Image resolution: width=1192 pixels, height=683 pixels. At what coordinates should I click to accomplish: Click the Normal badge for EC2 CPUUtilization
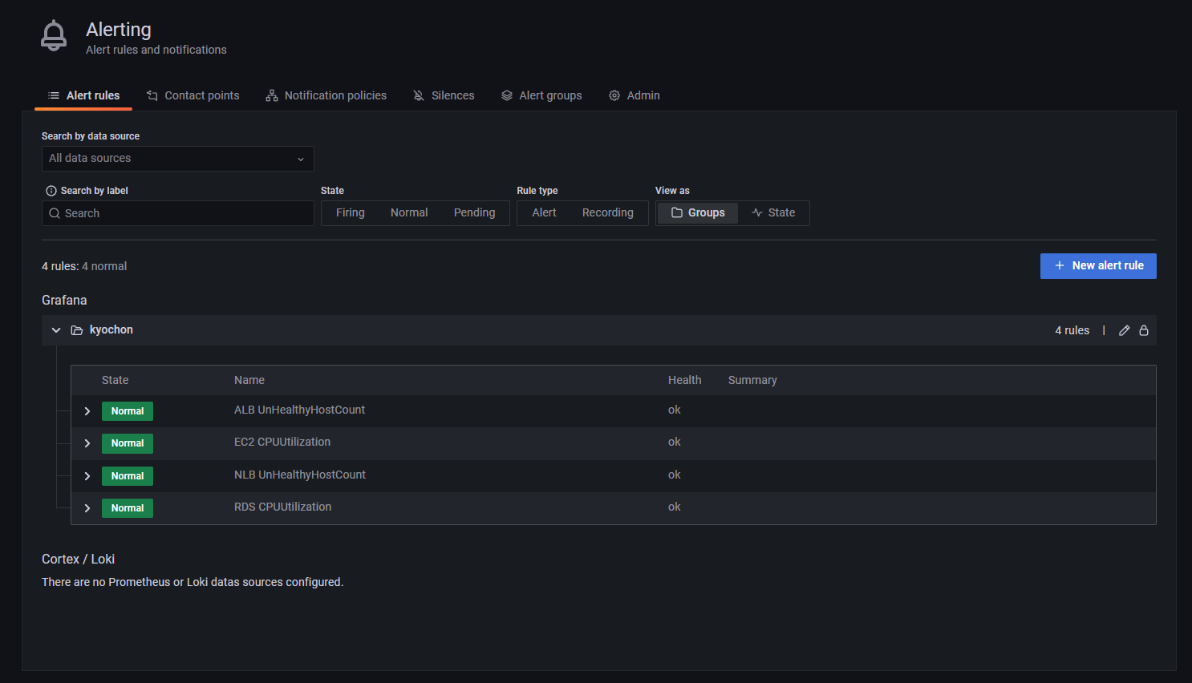pos(128,443)
